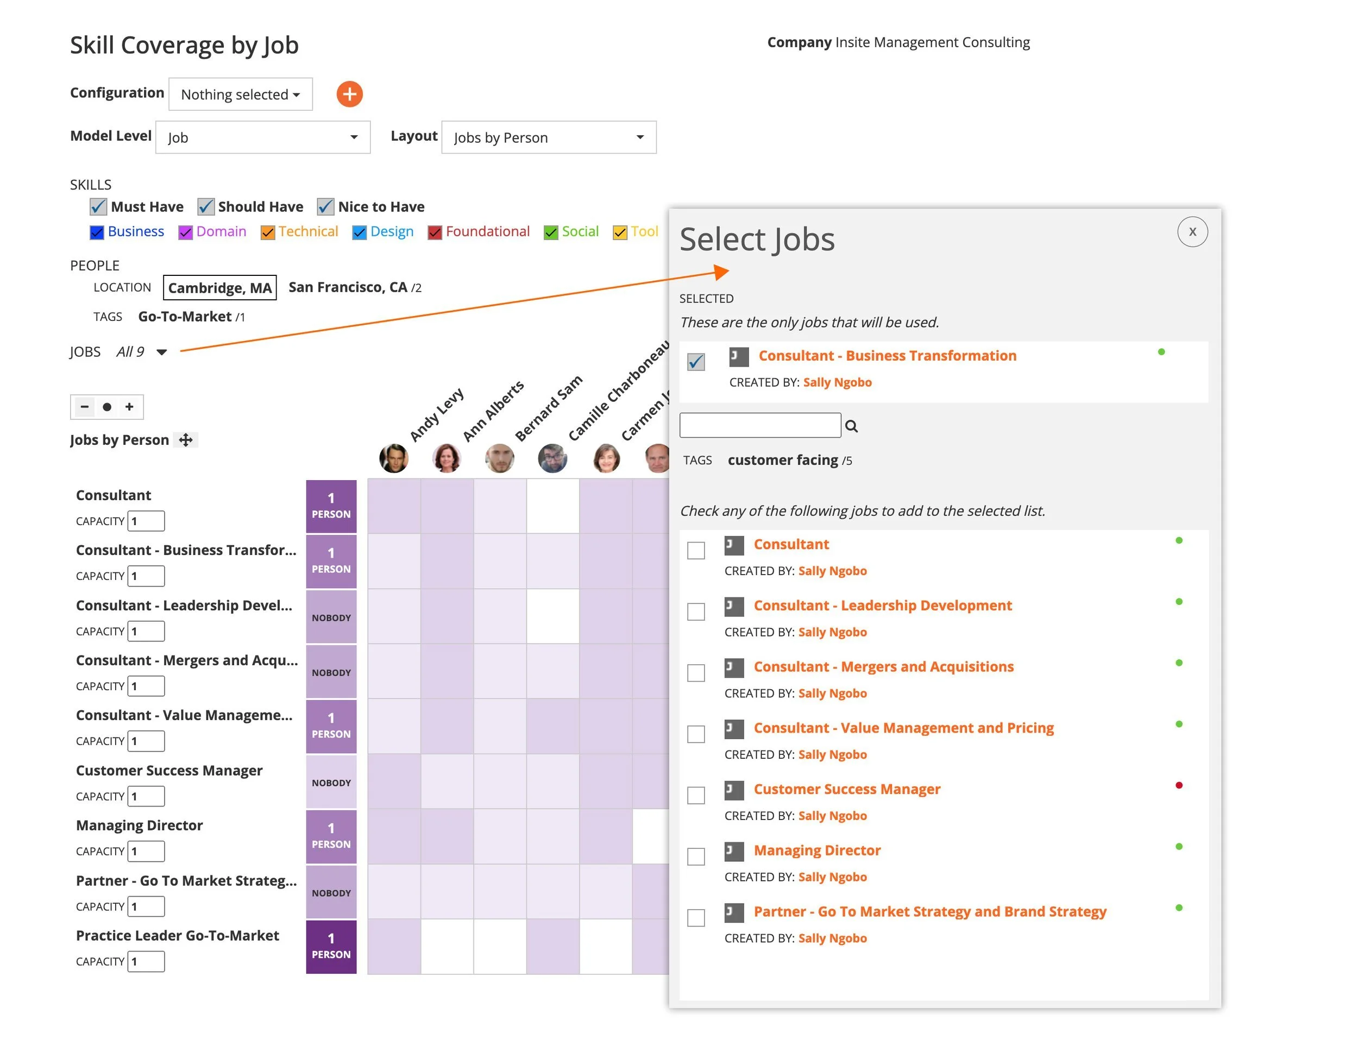Click the move icon beside Jobs by Person
Screen dimensions: 1358x1040
185,440
